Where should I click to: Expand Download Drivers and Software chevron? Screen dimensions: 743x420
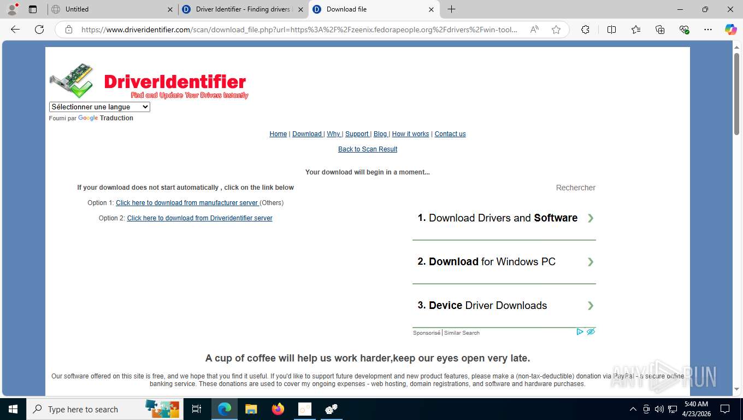591,218
